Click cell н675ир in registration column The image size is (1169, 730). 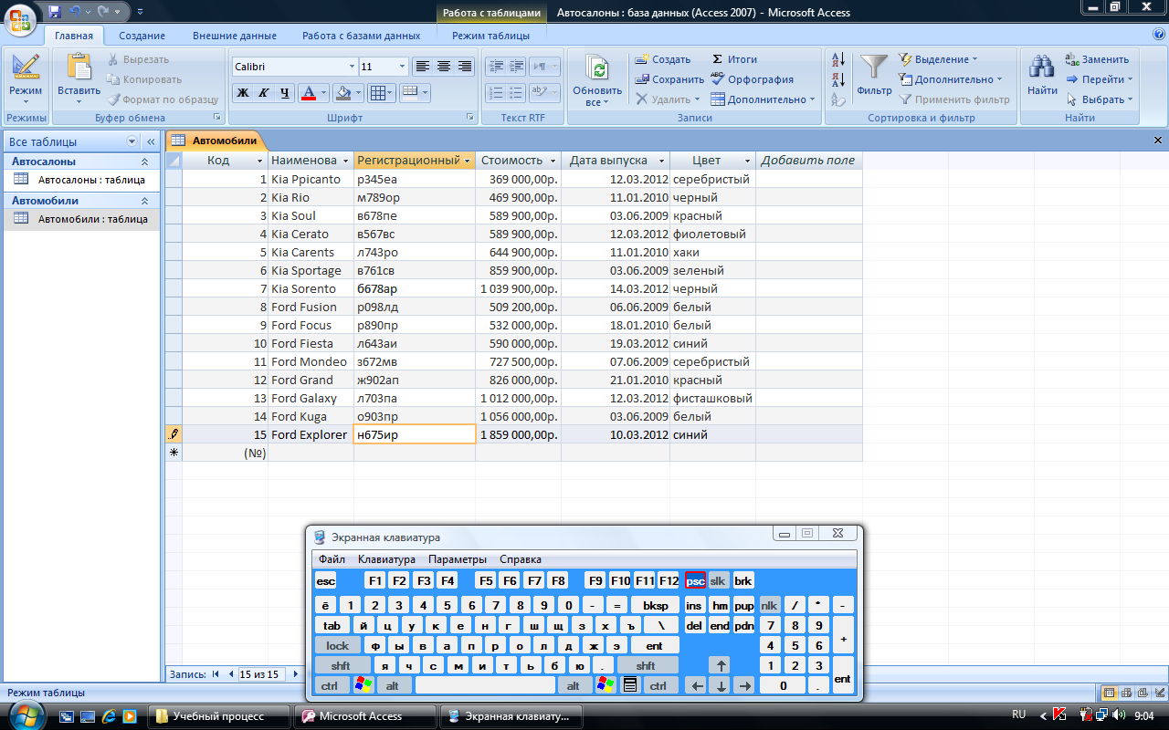point(415,434)
